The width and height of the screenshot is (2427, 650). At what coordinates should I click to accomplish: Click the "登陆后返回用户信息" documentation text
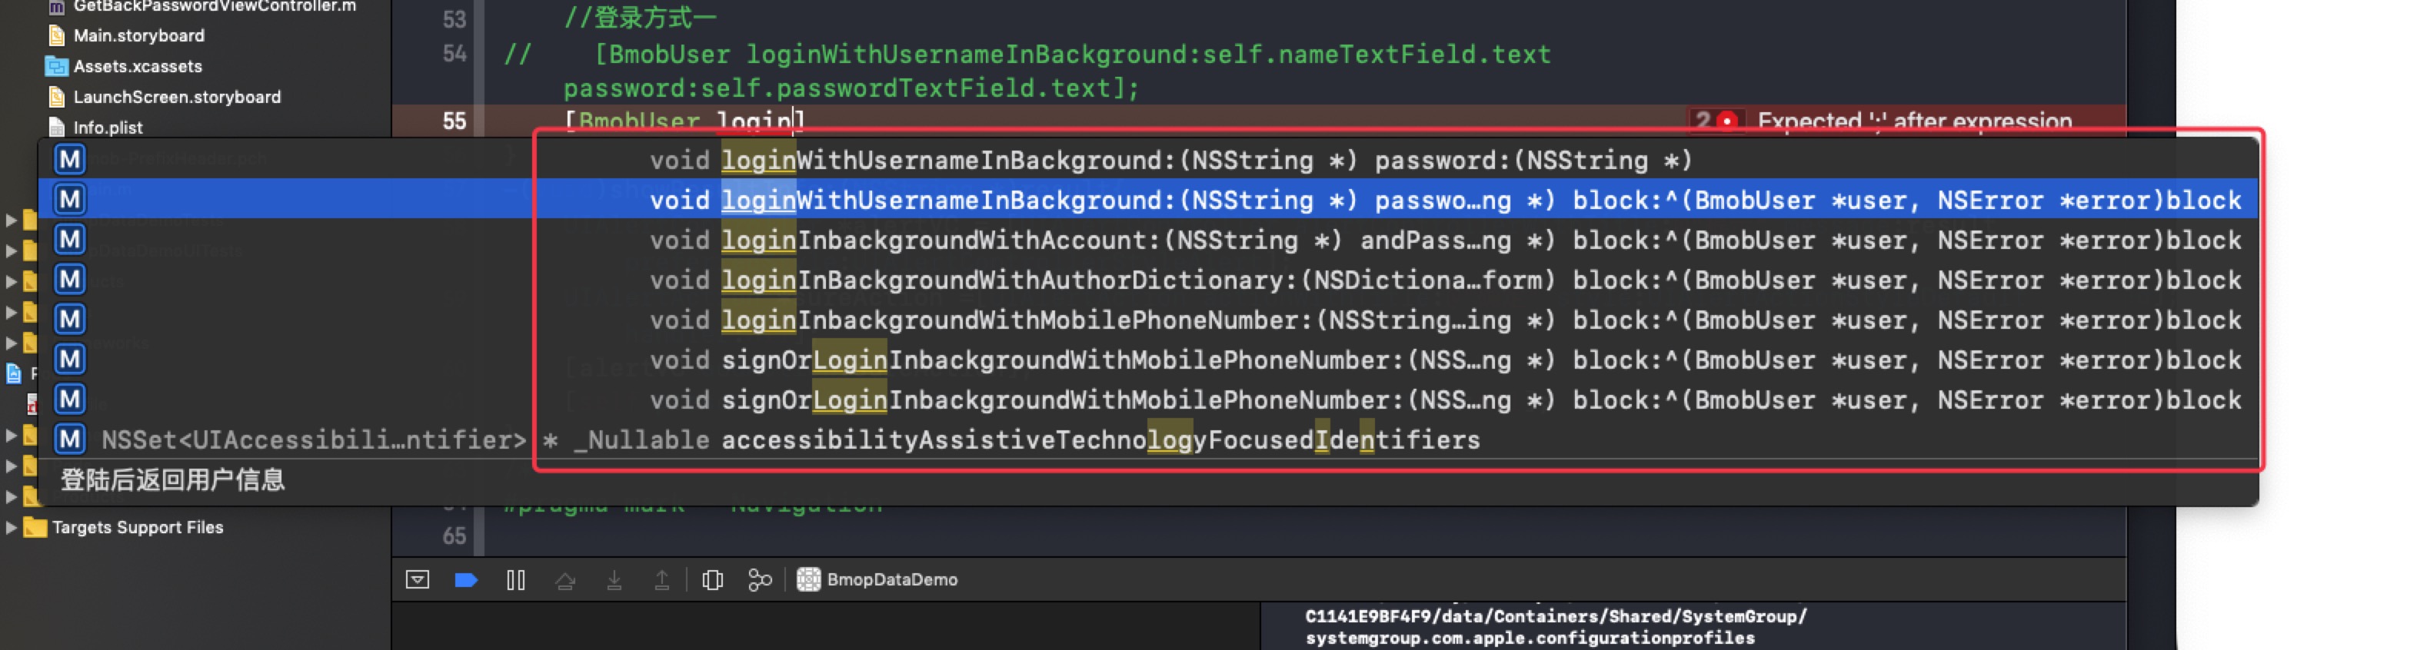point(172,479)
